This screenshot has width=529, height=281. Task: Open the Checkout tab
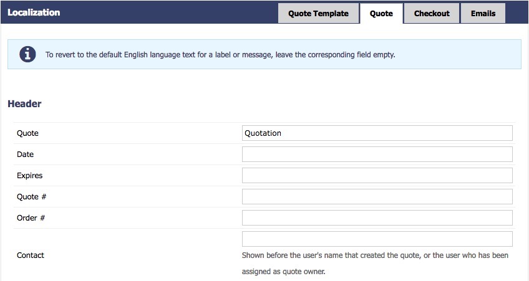(432, 14)
